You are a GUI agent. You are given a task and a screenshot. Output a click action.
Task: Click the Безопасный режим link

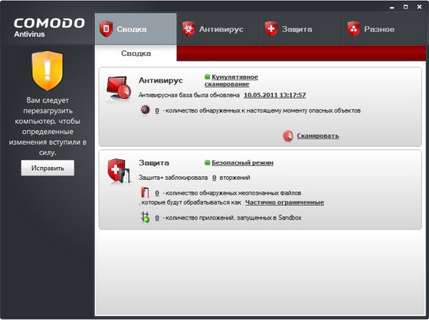pyautogui.click(x=242, y=163)
